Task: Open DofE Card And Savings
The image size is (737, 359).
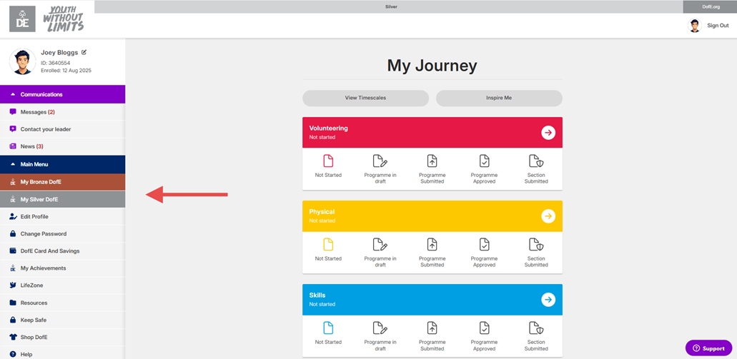Action: point(49,251)
